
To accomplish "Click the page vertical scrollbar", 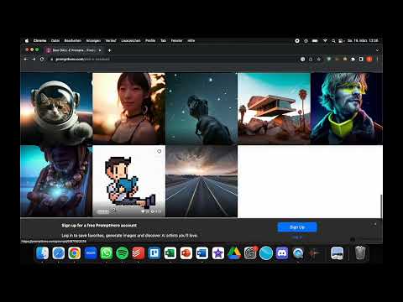I will coord(381,206).
